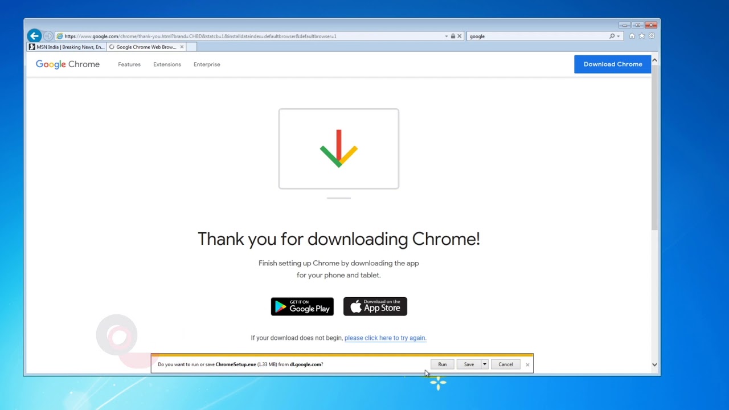Click 'please click here to try again' link
This screenshot has height=410, width=729.
pos(385,338)
